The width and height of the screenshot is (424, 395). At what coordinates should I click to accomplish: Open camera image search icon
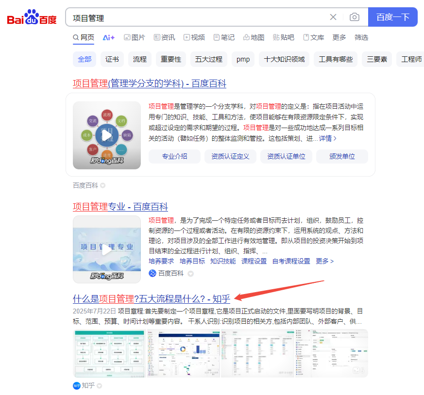click(x=354, y=17)
